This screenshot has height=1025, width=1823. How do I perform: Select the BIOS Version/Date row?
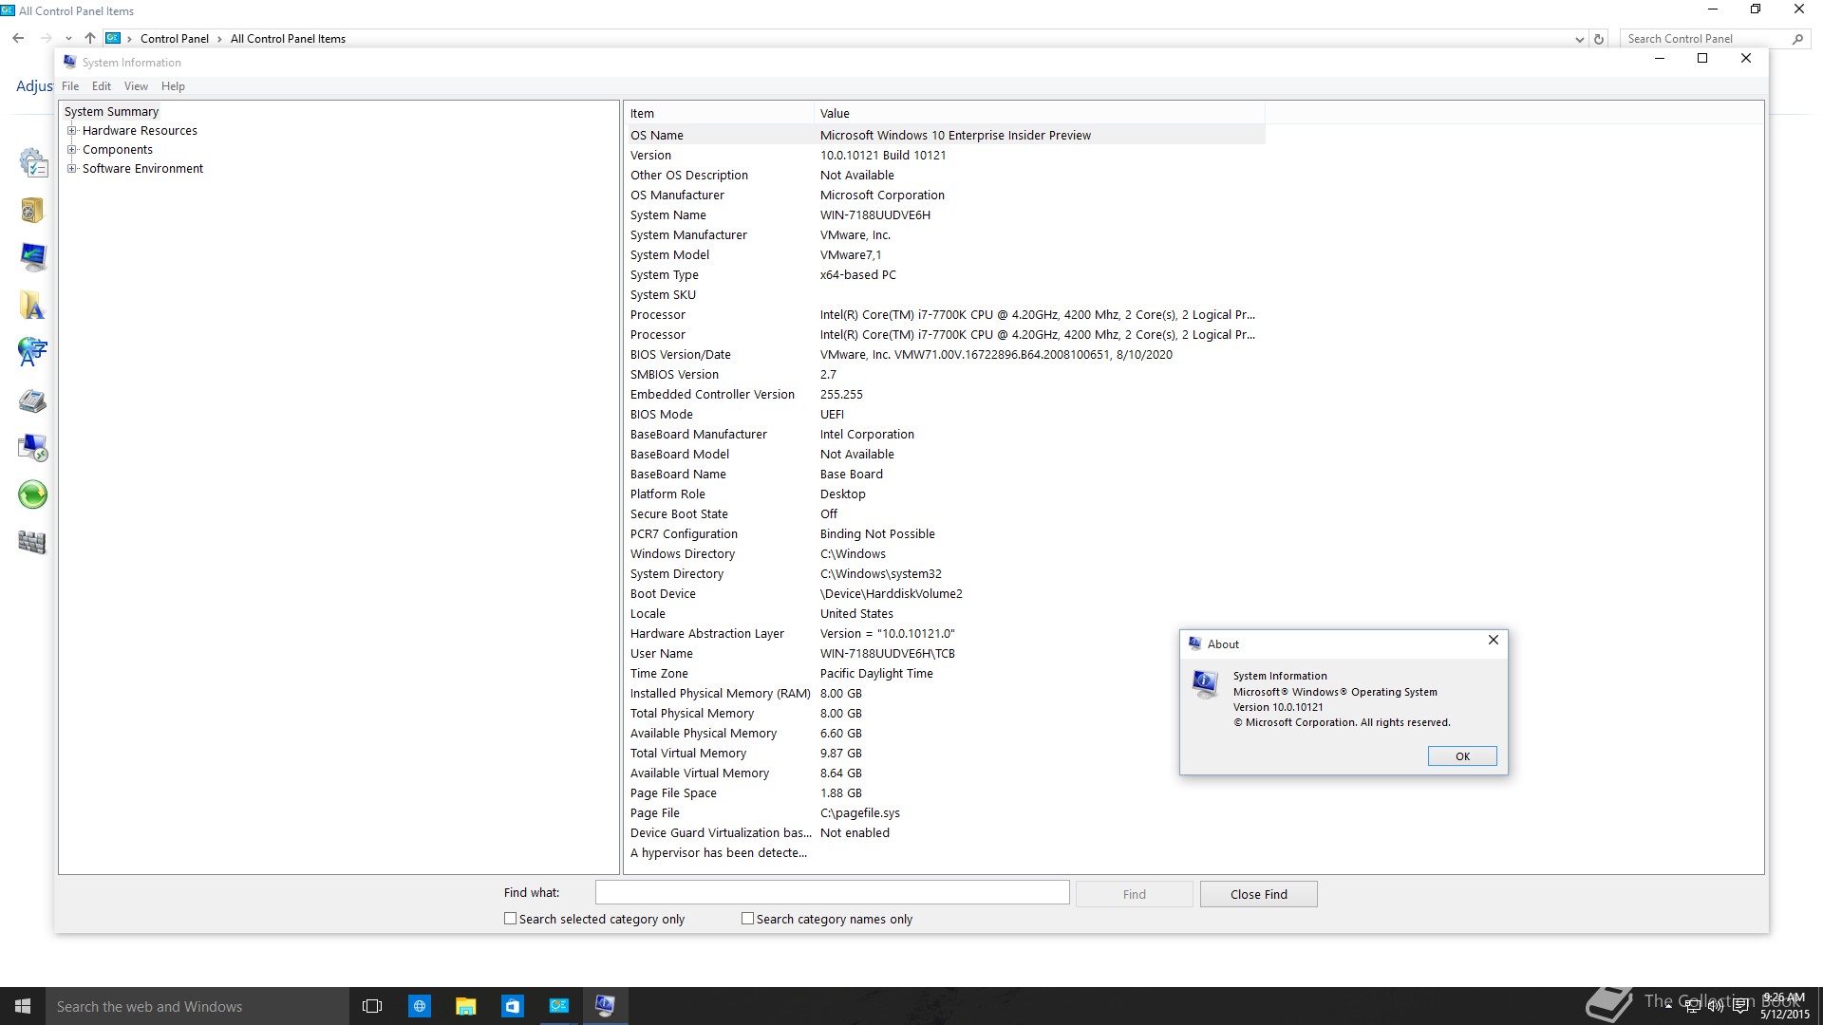pyautogui.click(x=946, y=354)
